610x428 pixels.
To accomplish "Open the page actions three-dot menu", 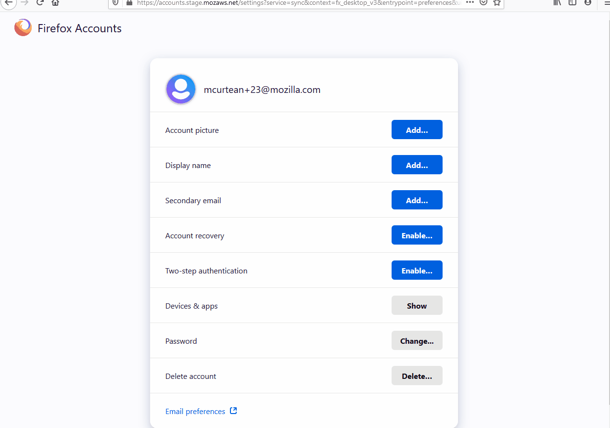I will point(470,2).
